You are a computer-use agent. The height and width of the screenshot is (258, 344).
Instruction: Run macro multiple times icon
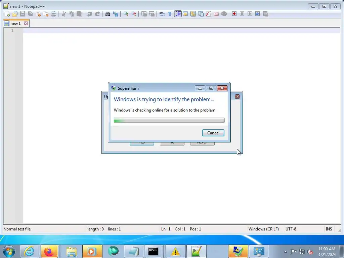point(258,14)
